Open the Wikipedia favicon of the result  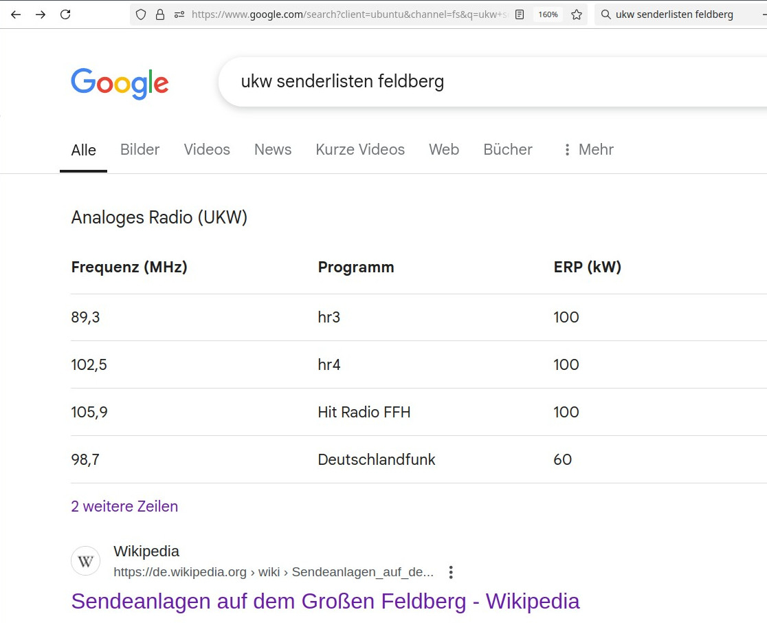pyautogui.click(x=86, y=561)
